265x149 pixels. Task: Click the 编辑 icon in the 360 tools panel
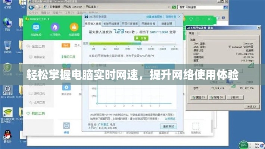coord(66,126)
